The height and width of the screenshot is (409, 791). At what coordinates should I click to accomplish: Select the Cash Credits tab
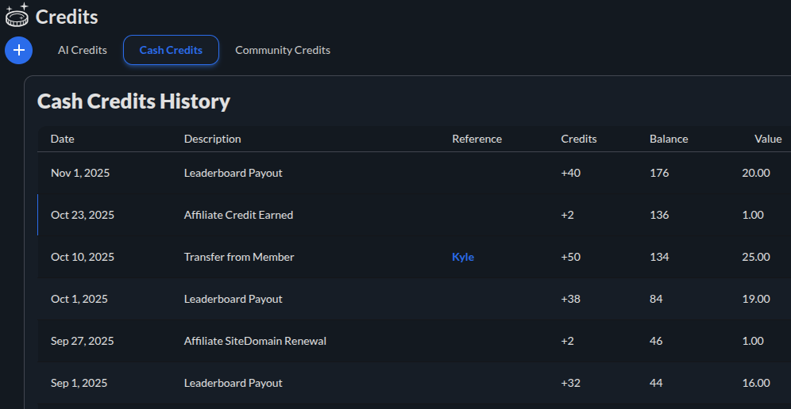[171, 50]
